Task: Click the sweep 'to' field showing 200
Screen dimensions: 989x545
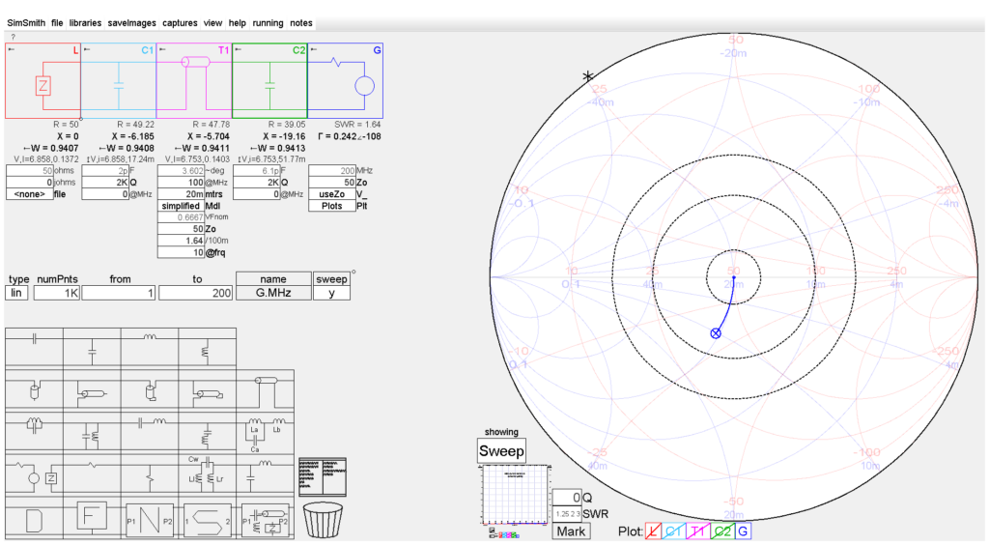Action: [x=195, y=293]
